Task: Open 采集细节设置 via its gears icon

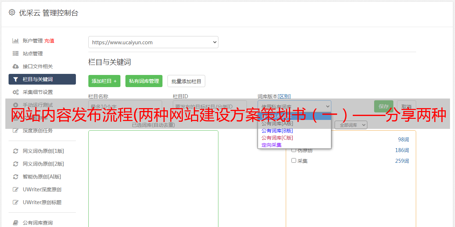Action: [x=15, y=92]
